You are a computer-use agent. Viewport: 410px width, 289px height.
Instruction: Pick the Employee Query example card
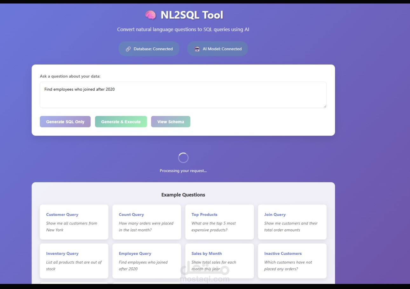point(147,261)
